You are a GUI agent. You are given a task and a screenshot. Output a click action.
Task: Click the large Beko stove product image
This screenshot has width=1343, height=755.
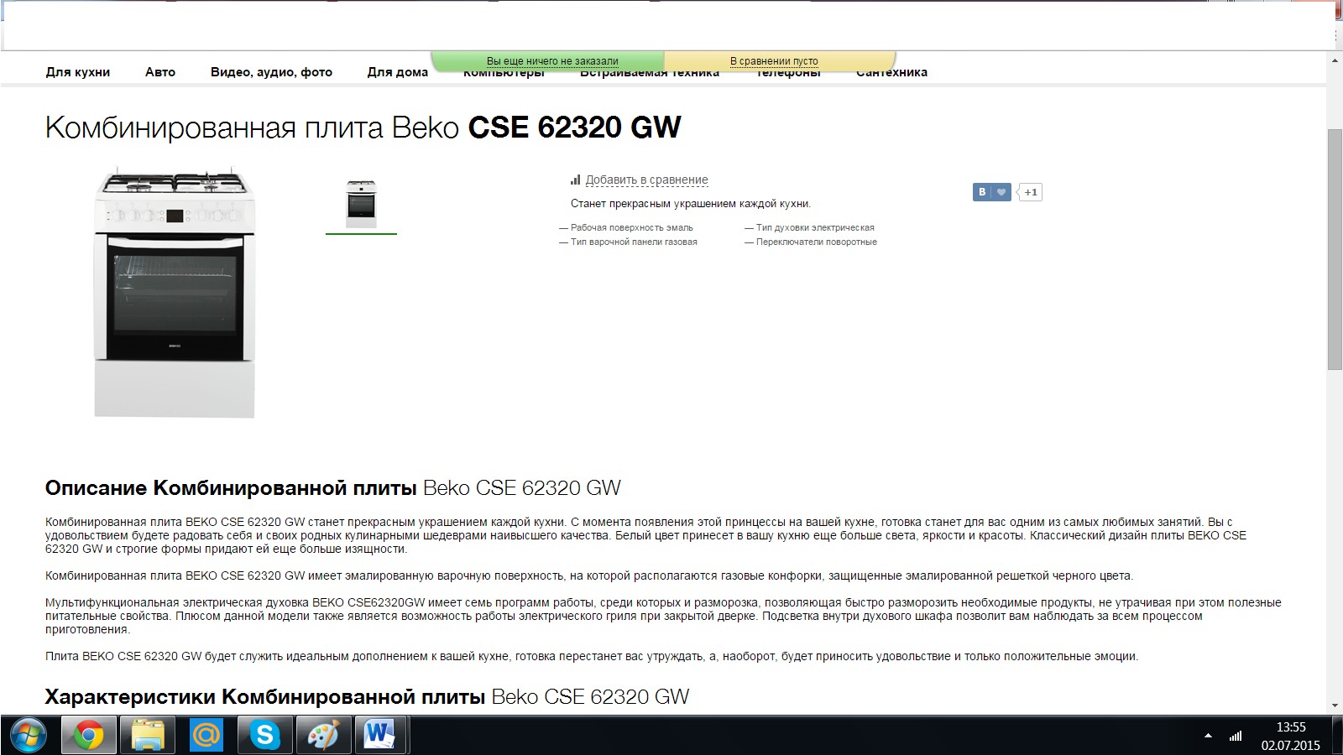[x=175, y=292]
